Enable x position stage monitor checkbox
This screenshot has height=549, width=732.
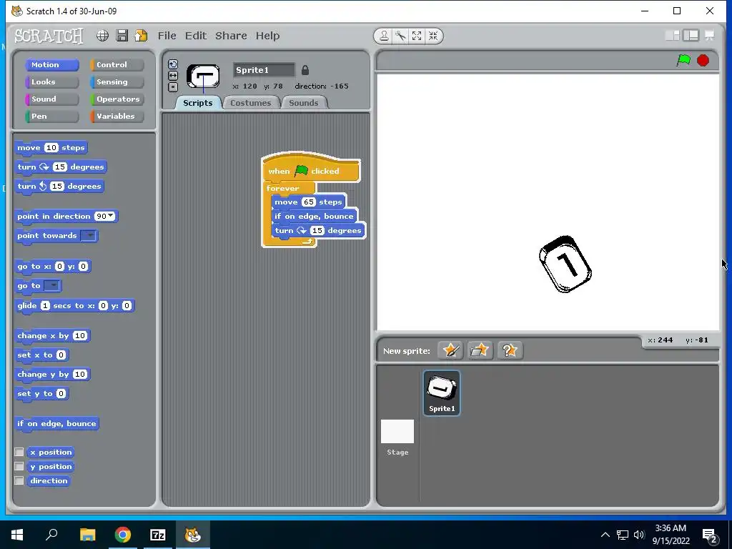tap(19, 452)
